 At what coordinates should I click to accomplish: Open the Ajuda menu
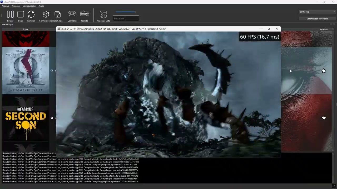tap(41, 6)
